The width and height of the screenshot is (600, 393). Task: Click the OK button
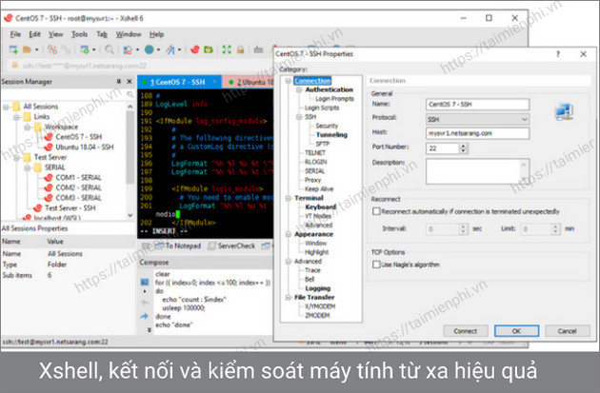pos(516,331)
